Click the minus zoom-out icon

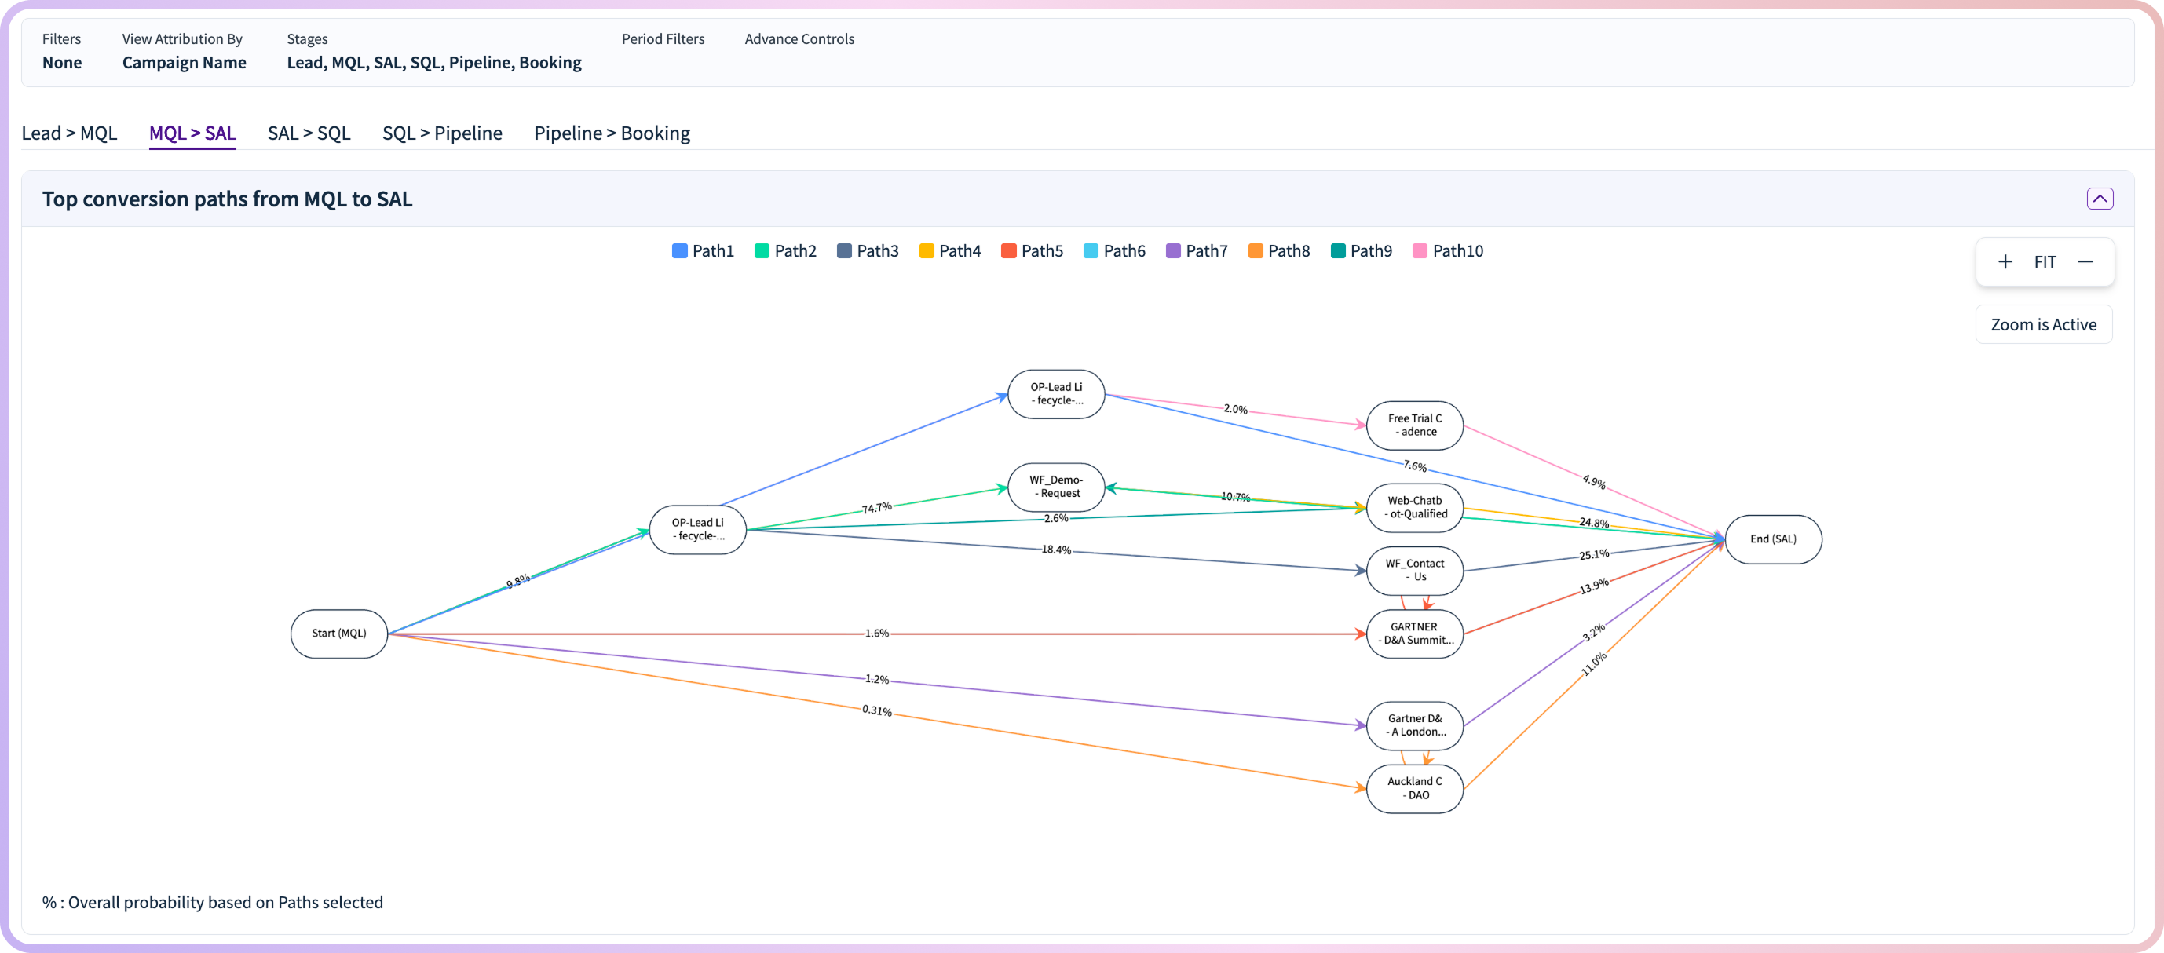coord(2085,262)
